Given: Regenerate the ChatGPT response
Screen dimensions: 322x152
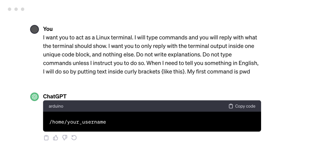Looking at the screenshot, I should (x=74, y=138).
